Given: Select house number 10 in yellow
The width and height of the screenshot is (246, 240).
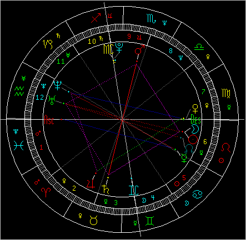Looking at the screenshot, I should 92,41.
